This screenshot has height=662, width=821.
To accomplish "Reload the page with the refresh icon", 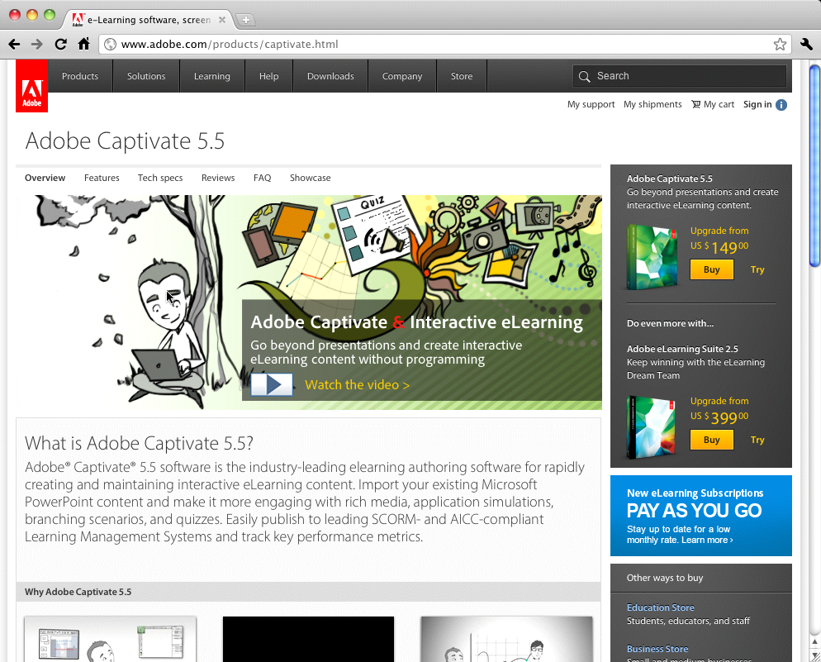I will (x=60, y=45).
